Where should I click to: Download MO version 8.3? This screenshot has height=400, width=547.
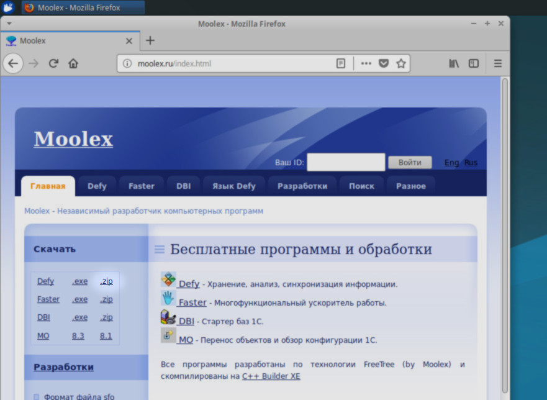[78, 336]
